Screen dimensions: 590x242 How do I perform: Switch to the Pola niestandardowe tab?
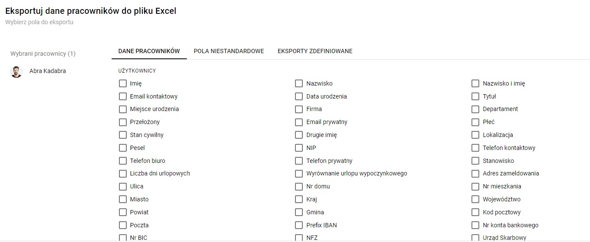229,51
